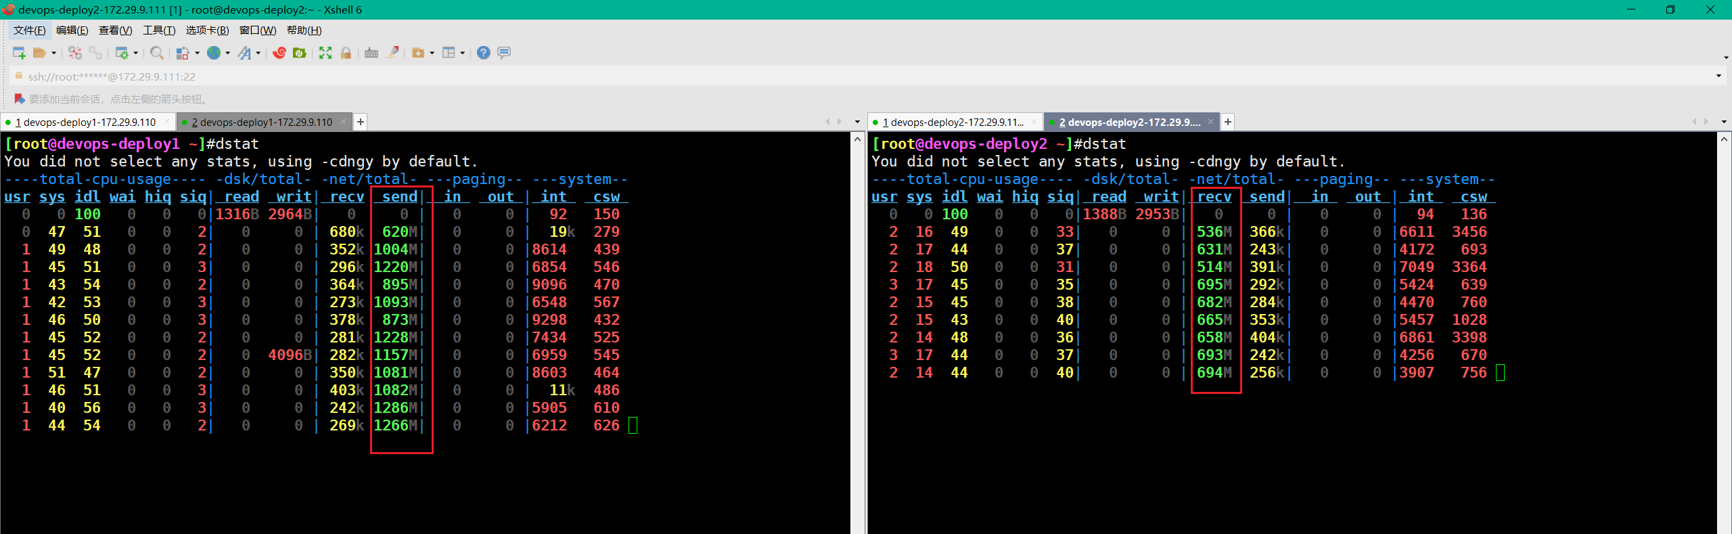
Task: Open the 帮助(H) menu
Action: point(304,30)
